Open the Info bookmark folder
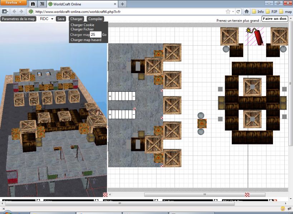 (x=258, y=11)
